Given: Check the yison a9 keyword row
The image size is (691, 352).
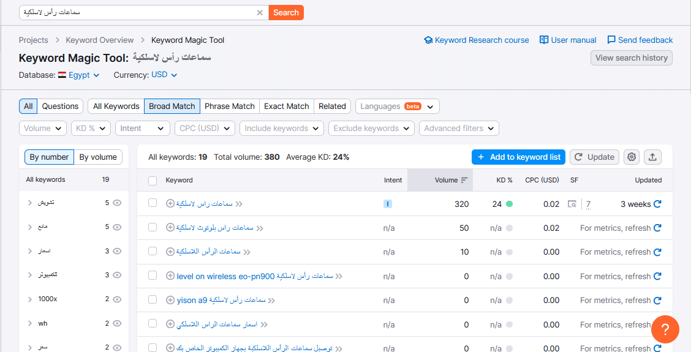Looking at the screenshot, I should coord(153,299).
